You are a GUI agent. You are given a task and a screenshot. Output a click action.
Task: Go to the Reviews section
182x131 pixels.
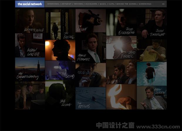[x=79, y=4]
